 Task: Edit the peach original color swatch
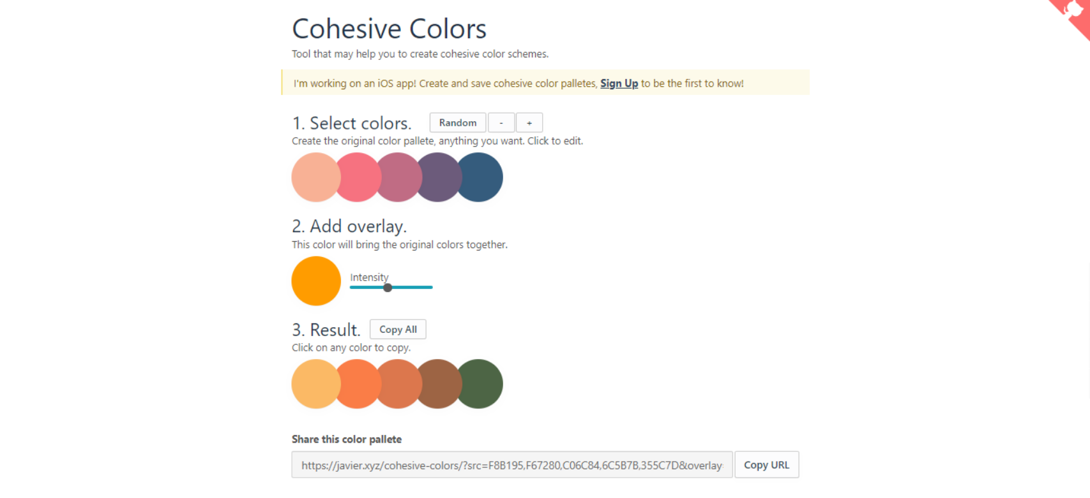pyautogui.click(x=312, y=177)
